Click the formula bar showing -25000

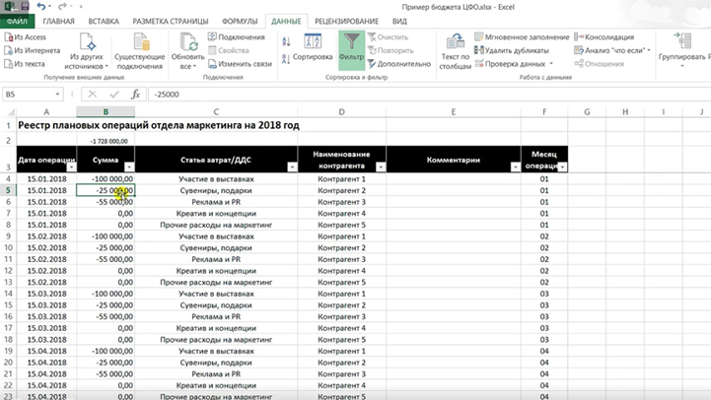pyautogui.click(x=429, y=95)
